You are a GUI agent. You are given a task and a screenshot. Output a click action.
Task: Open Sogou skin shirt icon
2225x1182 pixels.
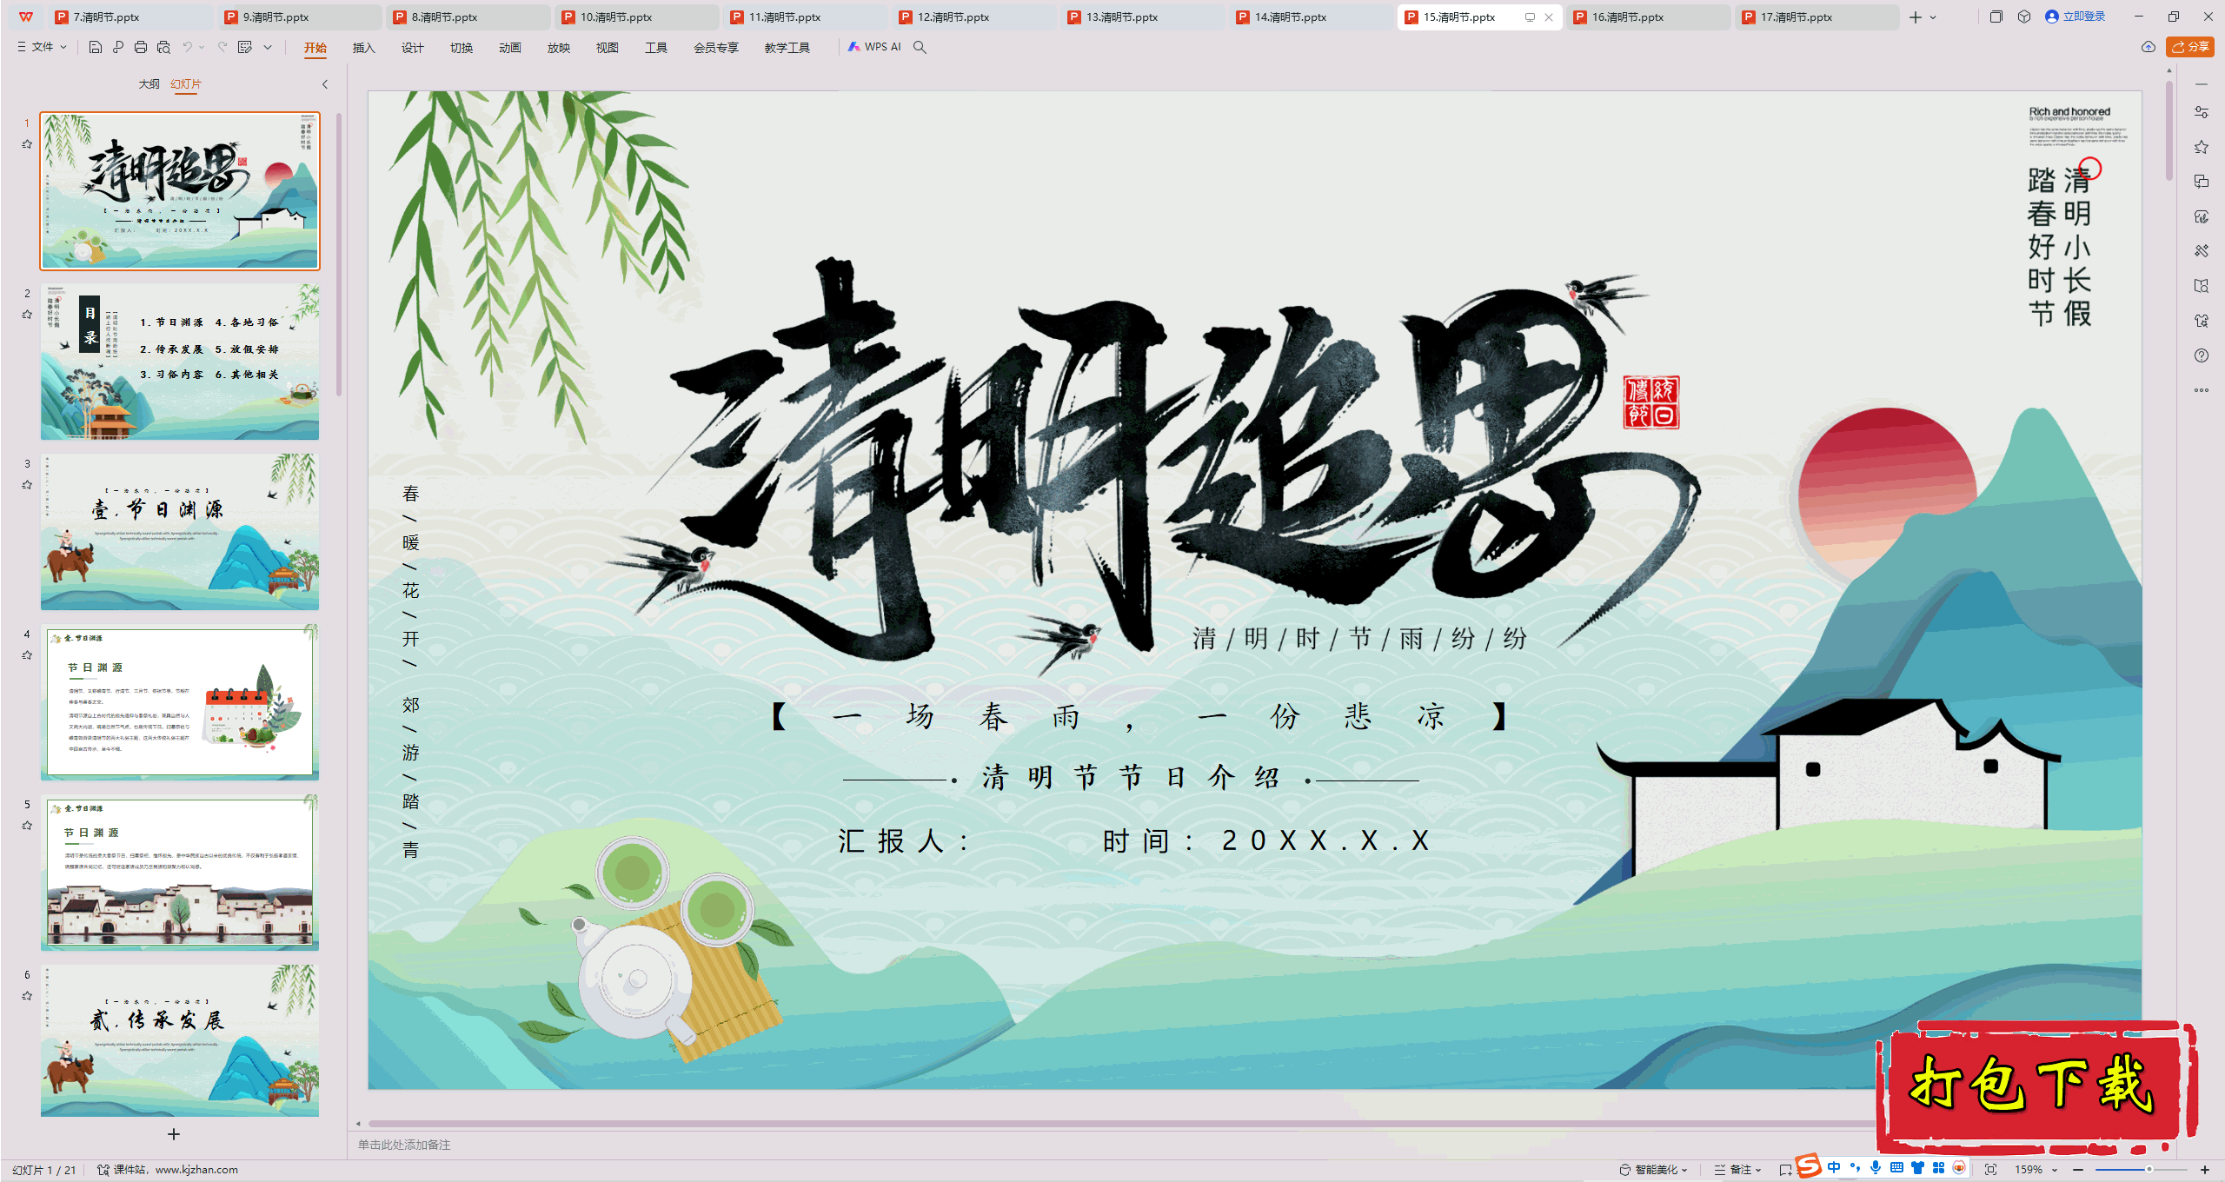(x=1917, y=1168)
